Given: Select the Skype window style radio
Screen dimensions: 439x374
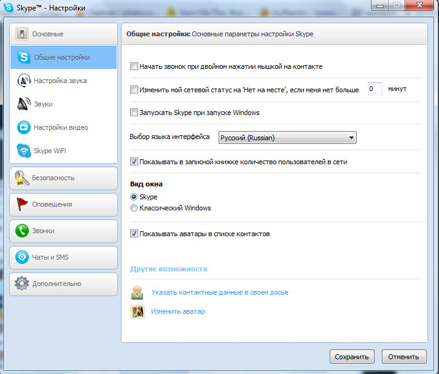Looking at the screenshot, I should tap(134, 197).
